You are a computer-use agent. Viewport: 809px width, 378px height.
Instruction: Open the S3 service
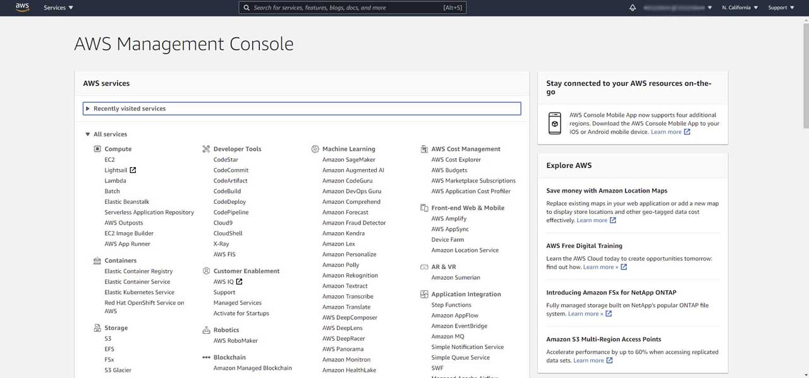[108, 339]
